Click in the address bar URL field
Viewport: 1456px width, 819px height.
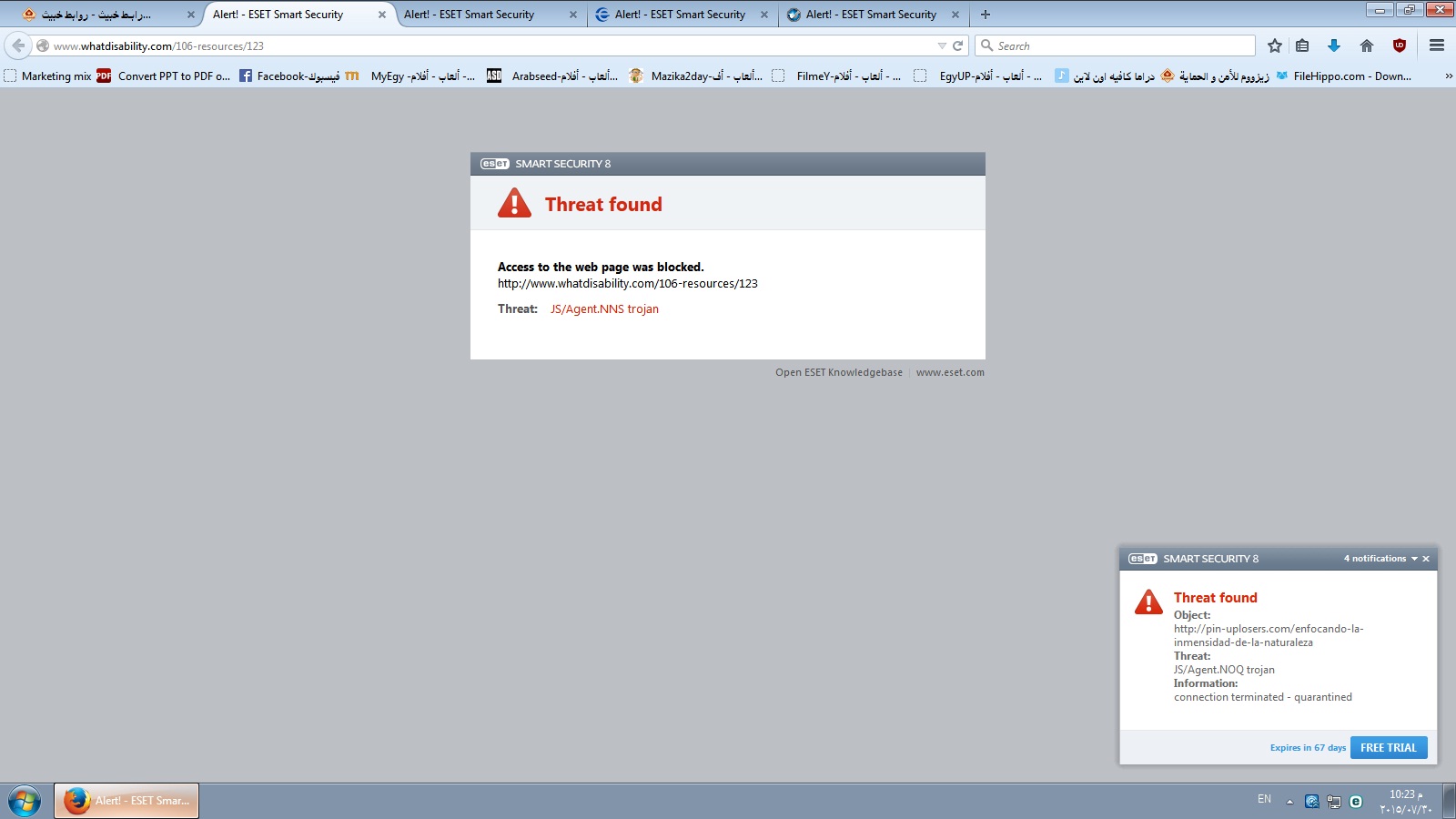coord(491,45)
